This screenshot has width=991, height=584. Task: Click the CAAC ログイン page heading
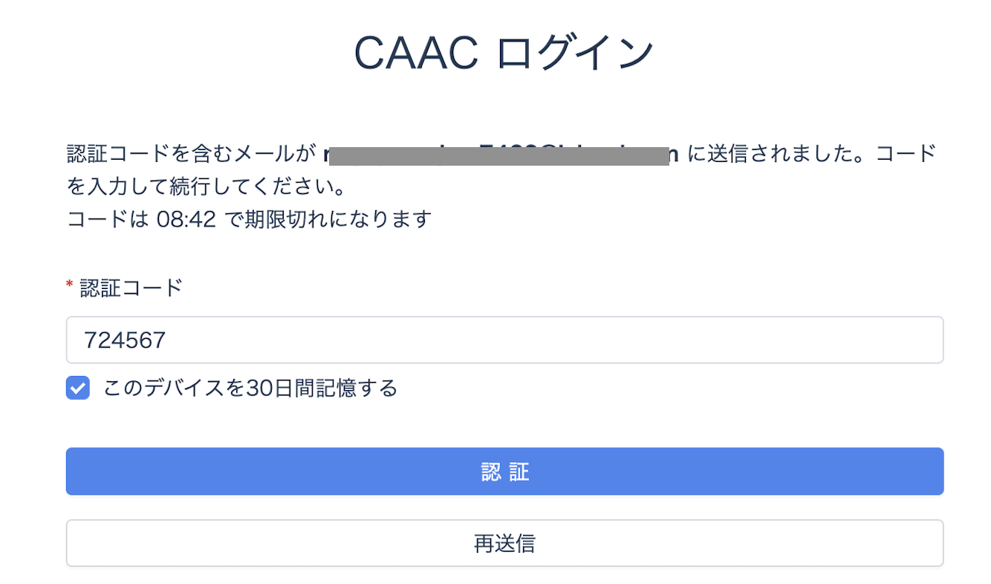(504, 53)
